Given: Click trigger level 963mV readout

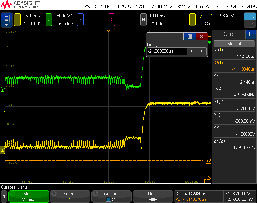Looking at the screenshot, I should pos(227,16).
